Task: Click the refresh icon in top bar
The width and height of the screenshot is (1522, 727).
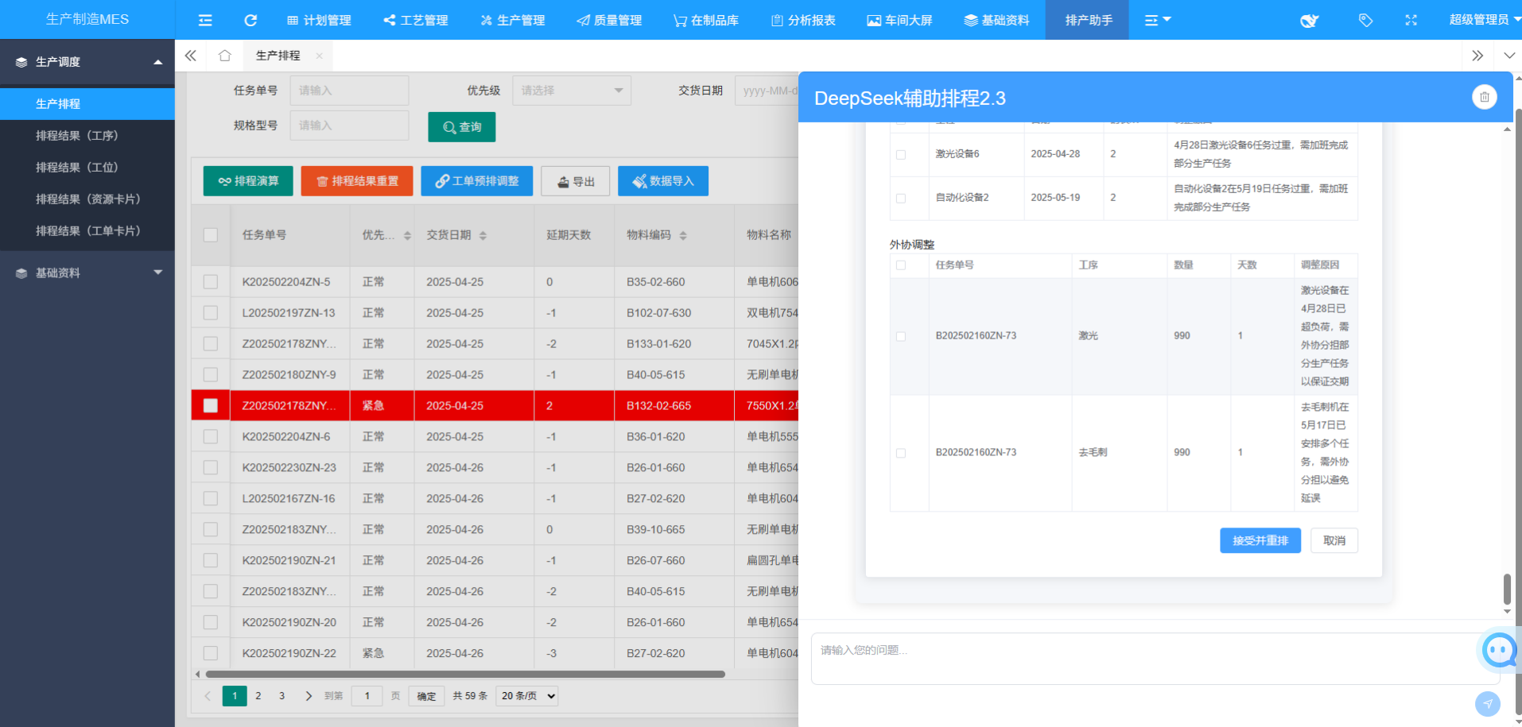Action: coord(250,20)
